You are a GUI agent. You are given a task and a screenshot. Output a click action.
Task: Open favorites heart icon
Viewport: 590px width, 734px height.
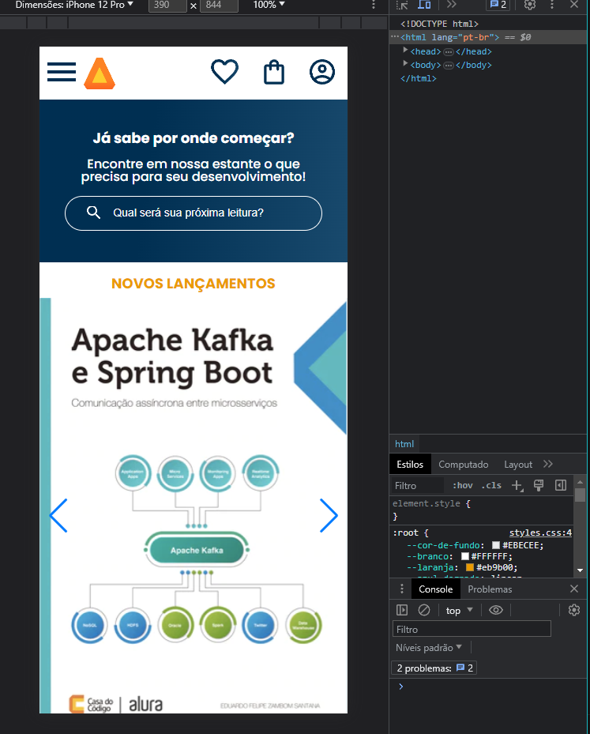224,72
